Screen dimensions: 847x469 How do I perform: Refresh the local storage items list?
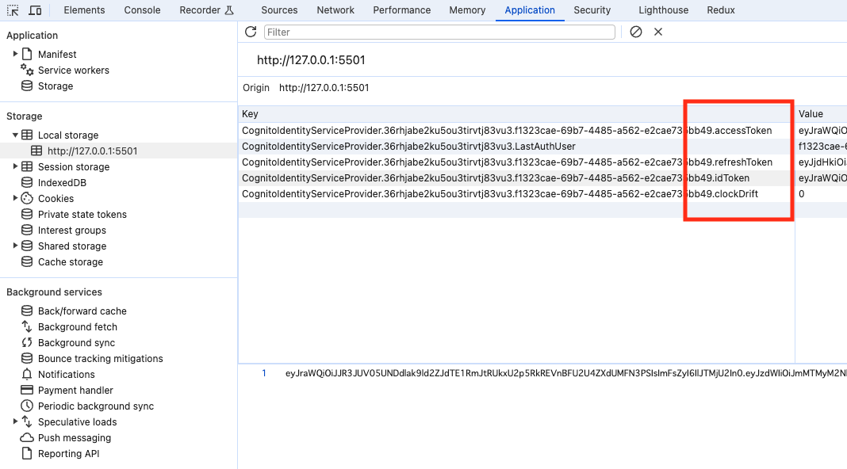pos(249,31)
